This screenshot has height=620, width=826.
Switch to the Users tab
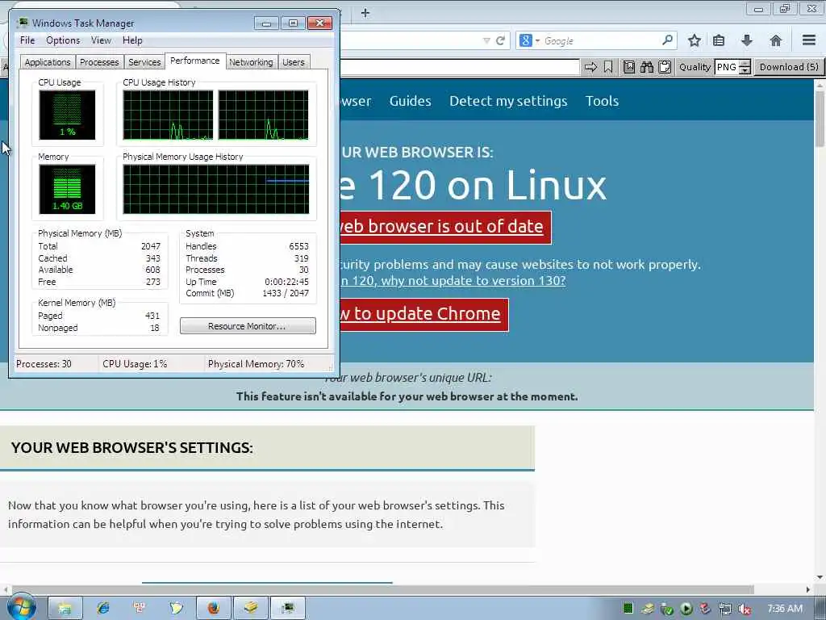[294, 62]
